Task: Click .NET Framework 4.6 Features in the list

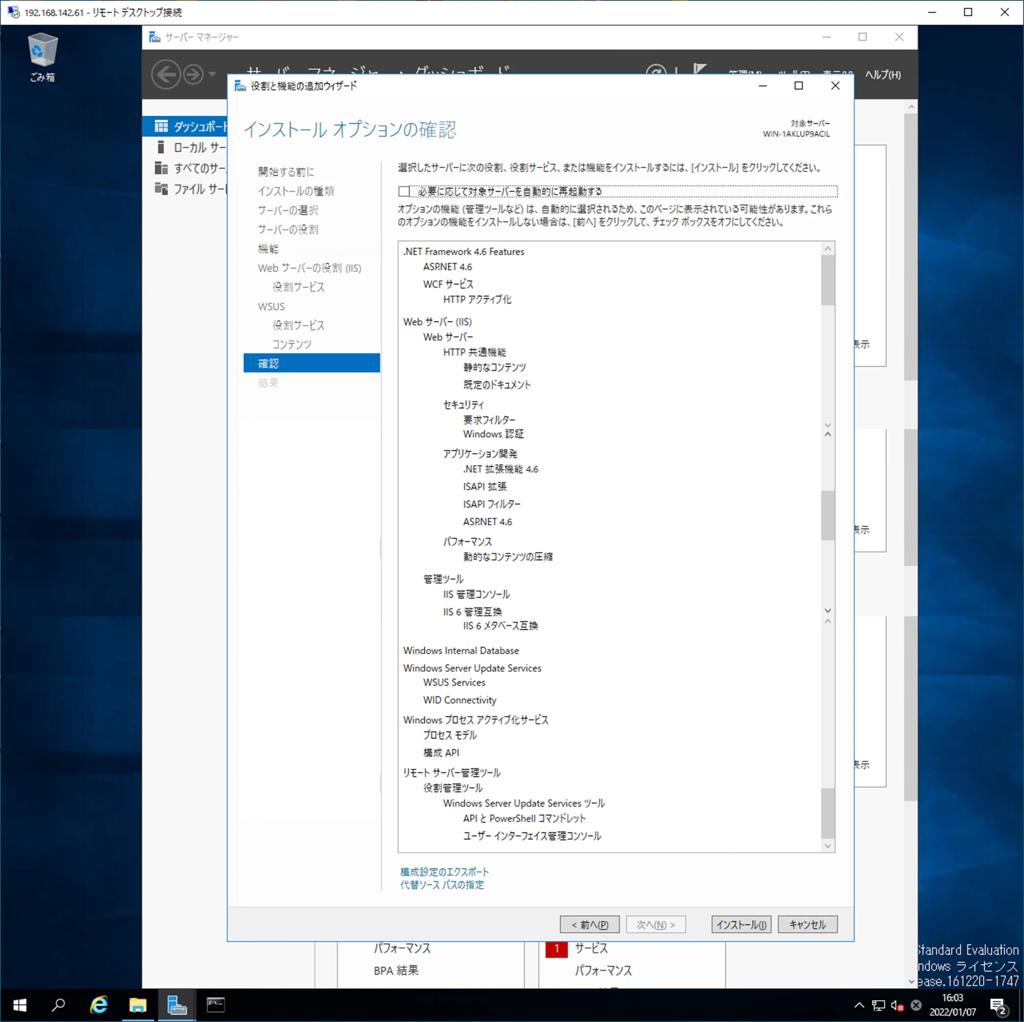Action: (464, 252)
